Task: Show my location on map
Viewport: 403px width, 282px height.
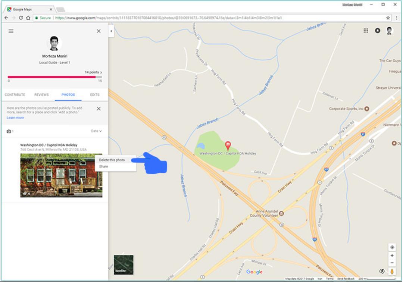Action: (x=392, y=247)
